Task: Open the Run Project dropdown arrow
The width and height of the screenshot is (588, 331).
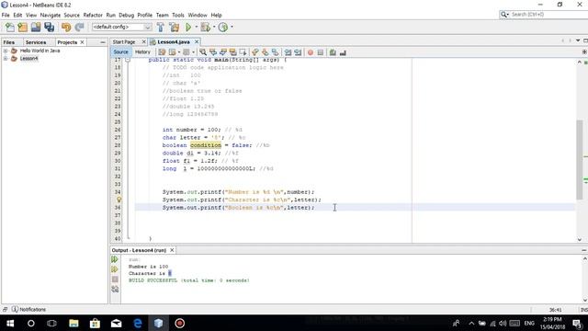Action: (196, 27)
